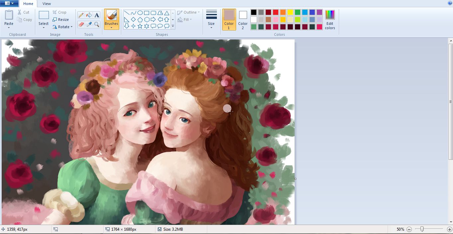Choose the five-point star shape
The image size is (453, 234).
[x=140, y=26]
